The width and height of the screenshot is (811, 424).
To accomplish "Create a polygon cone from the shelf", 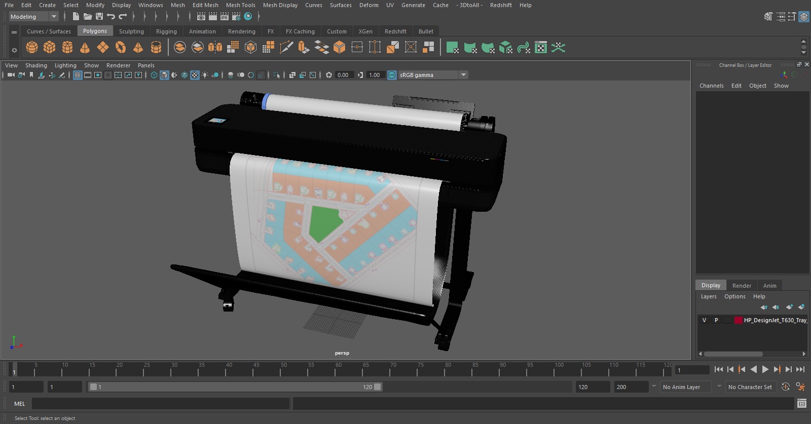I will coord(85,48).
